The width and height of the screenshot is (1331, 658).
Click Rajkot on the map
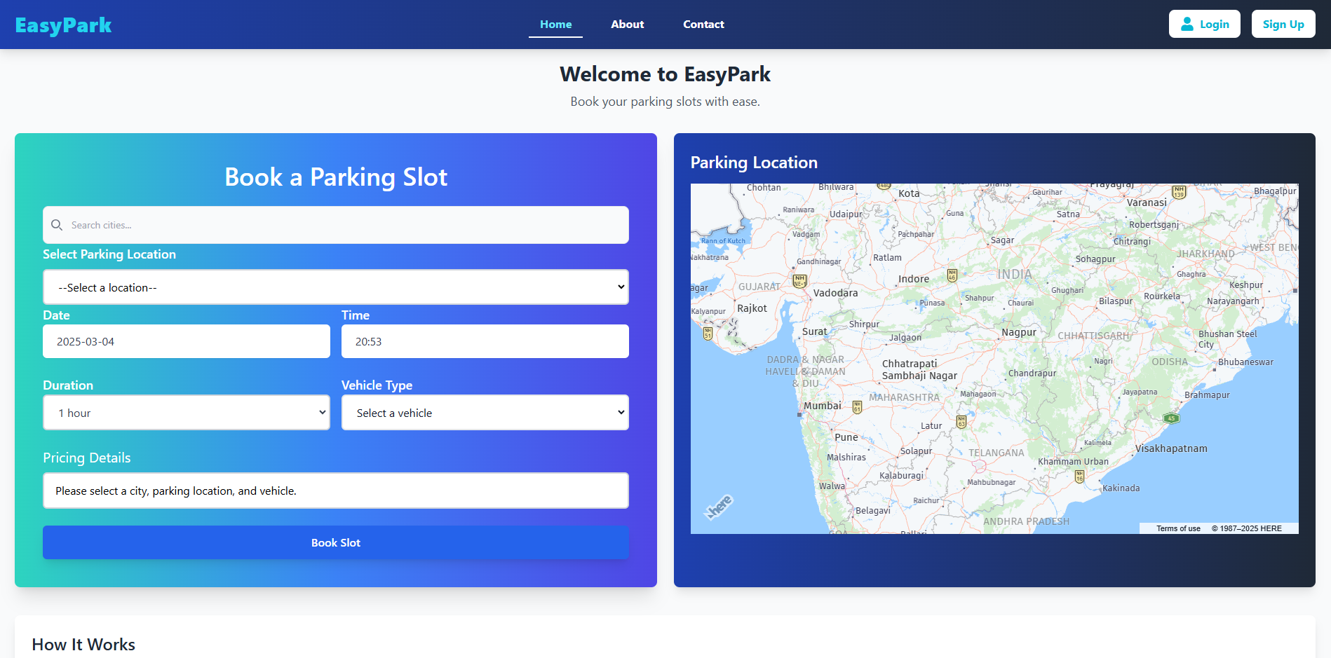[752, 308]
